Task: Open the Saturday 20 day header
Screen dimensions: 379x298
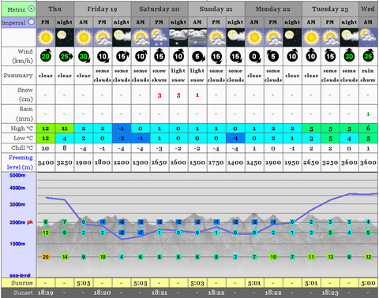Action: [x=159, y=9]
